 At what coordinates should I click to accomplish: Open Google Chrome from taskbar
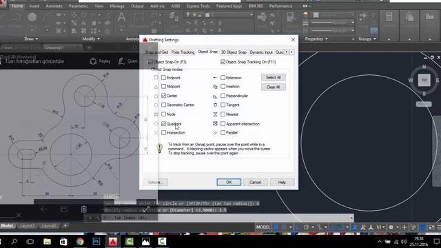(80, 242)
